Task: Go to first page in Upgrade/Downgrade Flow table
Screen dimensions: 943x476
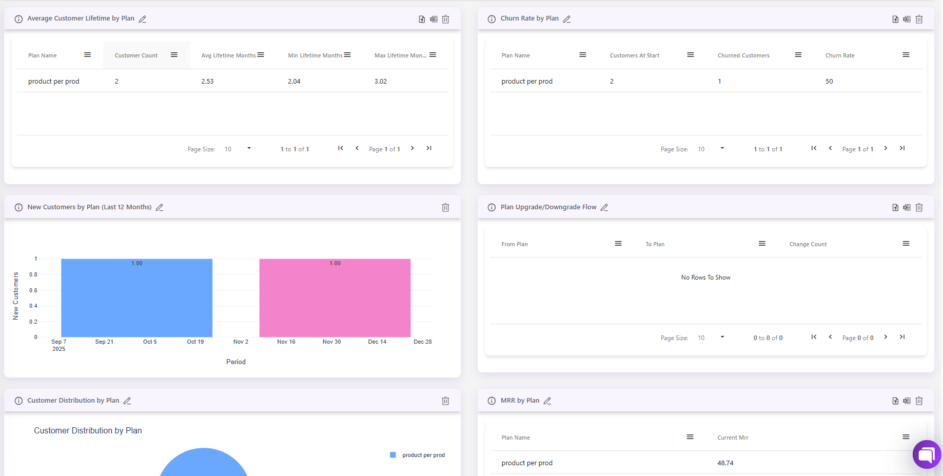Action: [814, 337]
